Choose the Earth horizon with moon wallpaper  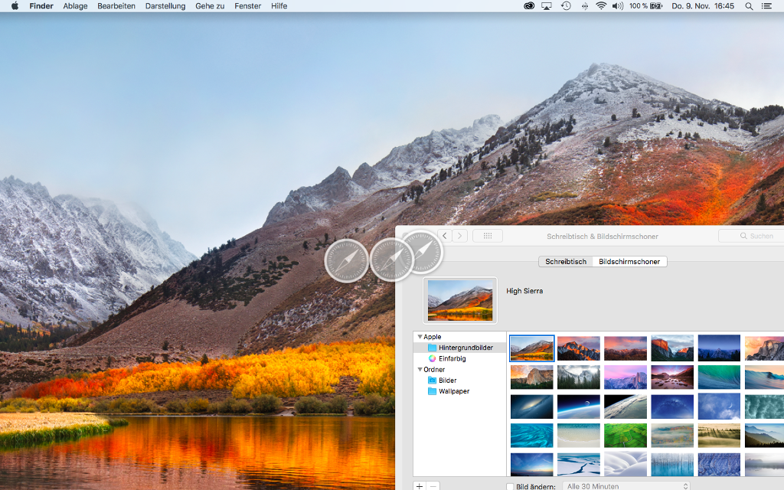[x=579, y=407]
